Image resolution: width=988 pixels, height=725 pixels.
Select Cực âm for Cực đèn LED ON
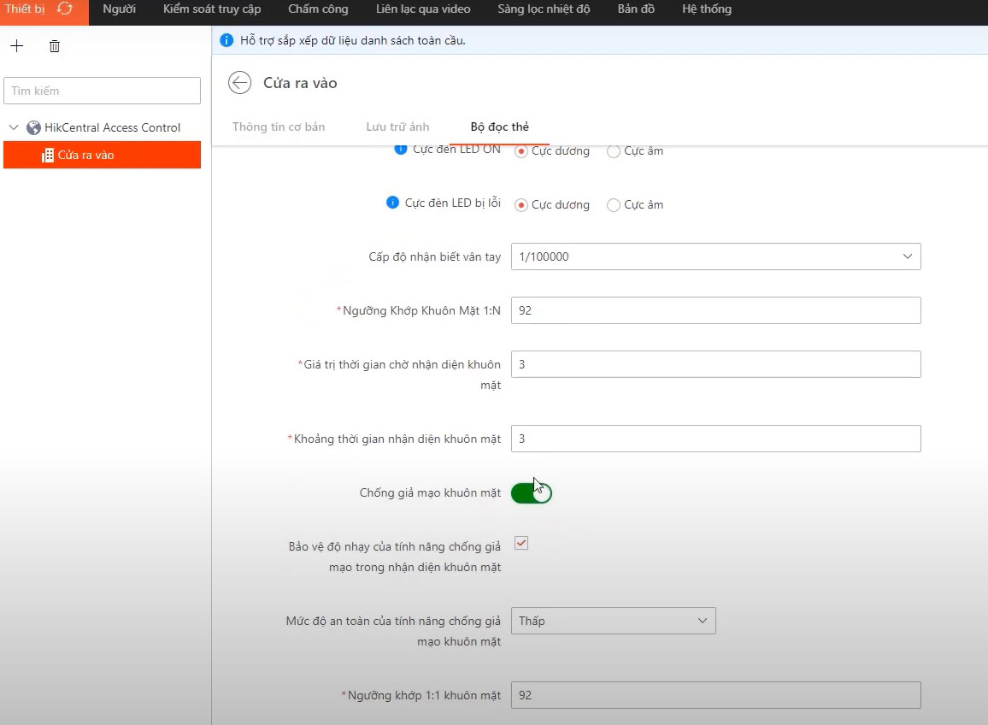614,151
